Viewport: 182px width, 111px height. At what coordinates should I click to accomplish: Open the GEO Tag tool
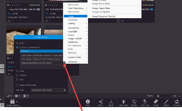pos(145,102)
